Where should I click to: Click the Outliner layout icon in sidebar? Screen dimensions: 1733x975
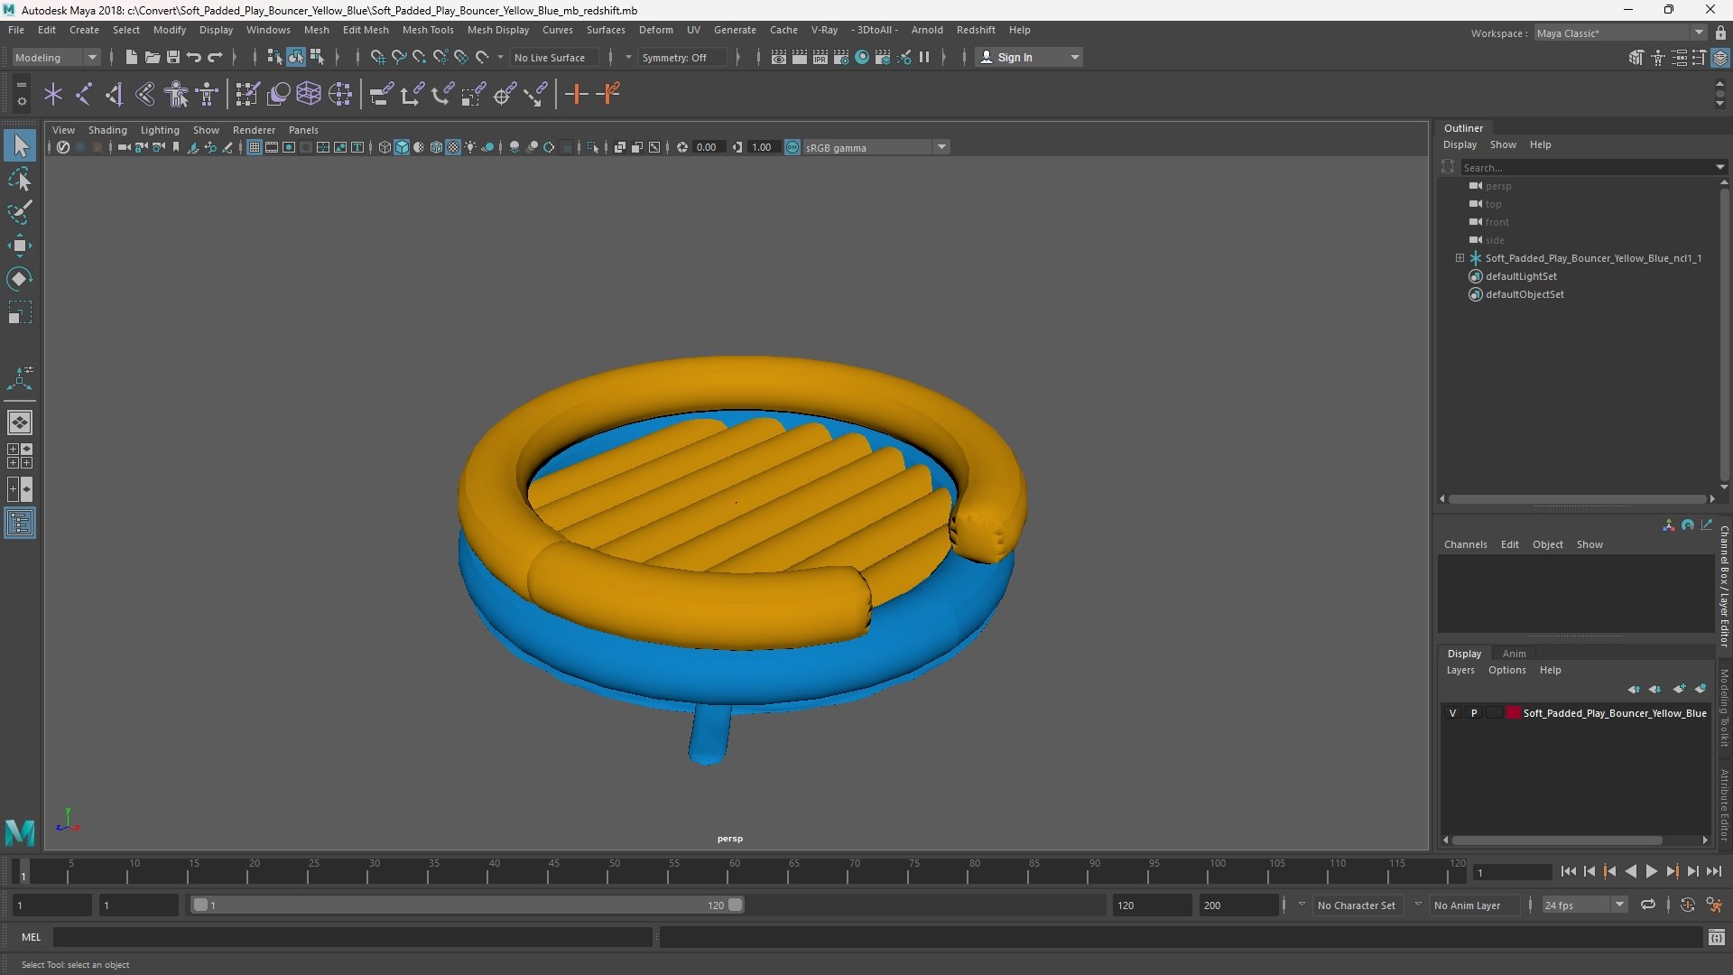tap(20, 524)
